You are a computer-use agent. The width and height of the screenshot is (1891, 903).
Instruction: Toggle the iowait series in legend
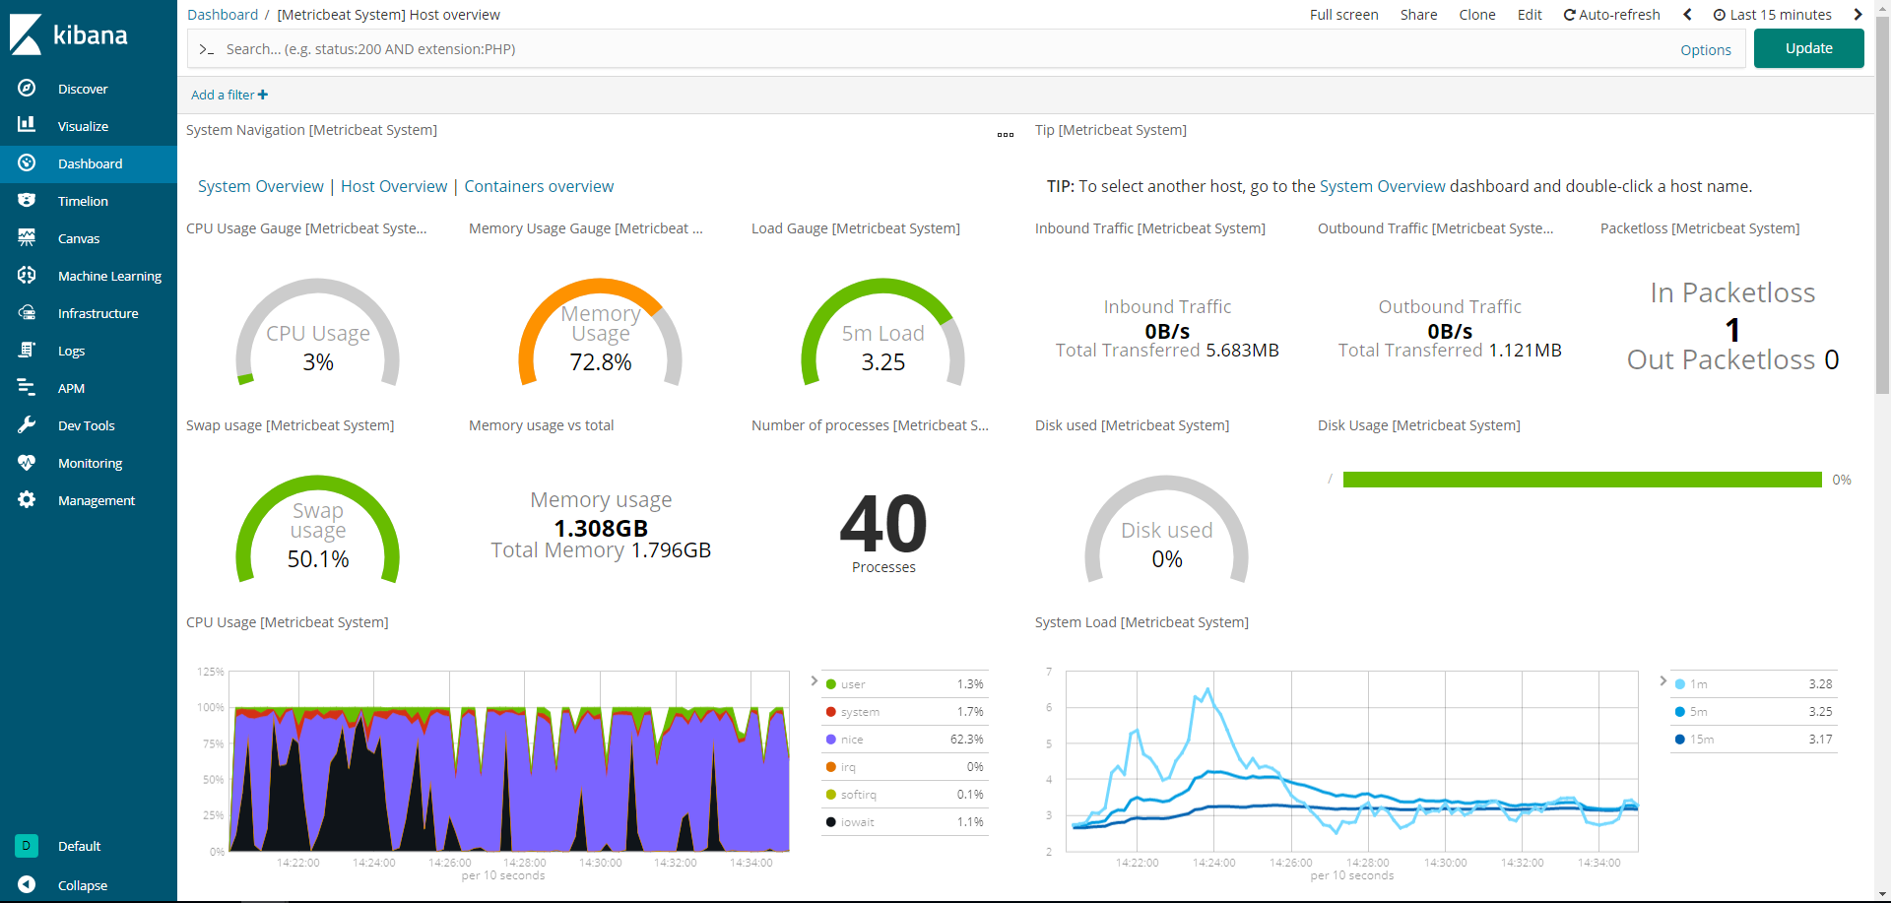coord(904,822)
